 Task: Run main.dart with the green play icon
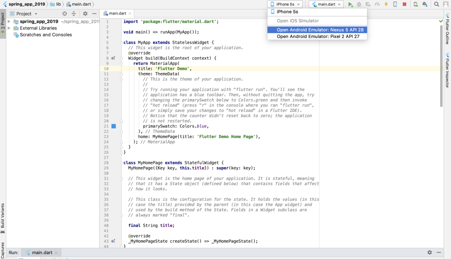coord(350,4)
